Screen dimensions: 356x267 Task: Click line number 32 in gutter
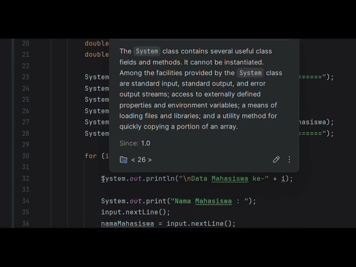click(x=26, y=179)
